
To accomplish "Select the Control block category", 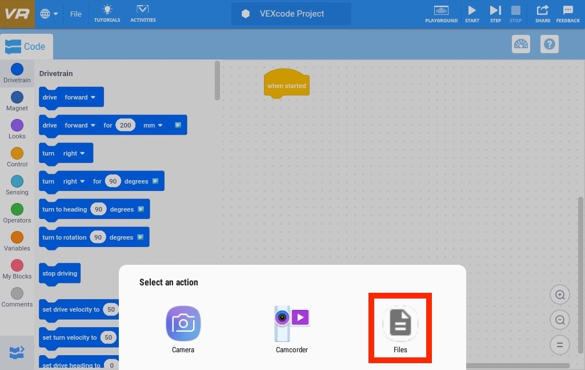I will (x=17, y=157).
